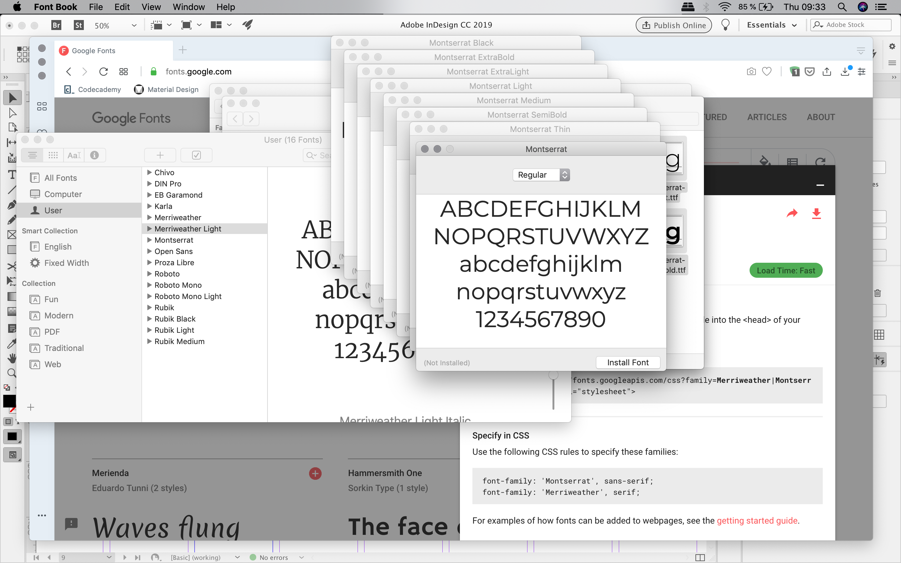The width and height of the screenshot is (901, 563).
Task: Show font info in Font Book toolbar
Action: pyautogui.click(x=94, y=155)
